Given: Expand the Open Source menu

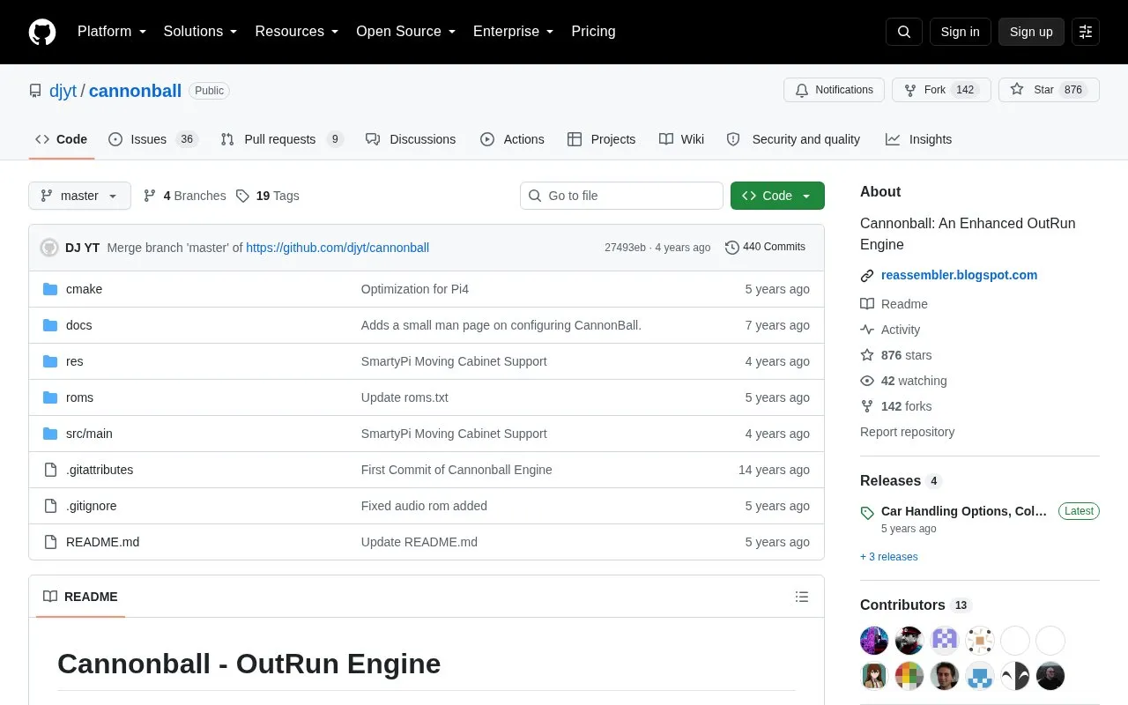Looking at the screenshot, I should tap(405, 32).
